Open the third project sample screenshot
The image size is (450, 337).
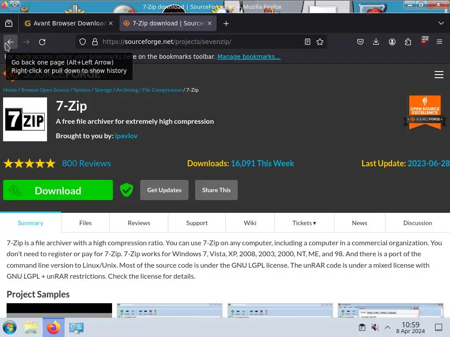(280, 310)
